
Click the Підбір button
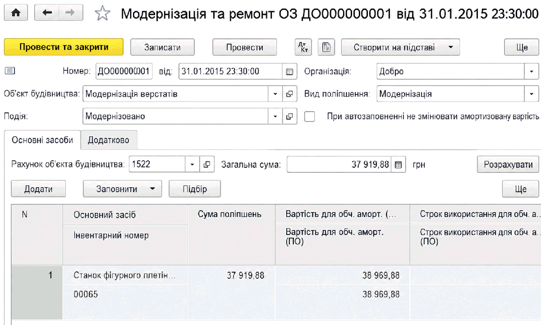click(195, 189)
